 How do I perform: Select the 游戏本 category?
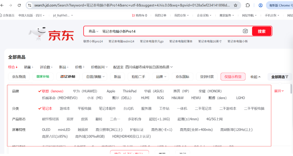pos(65,109)
